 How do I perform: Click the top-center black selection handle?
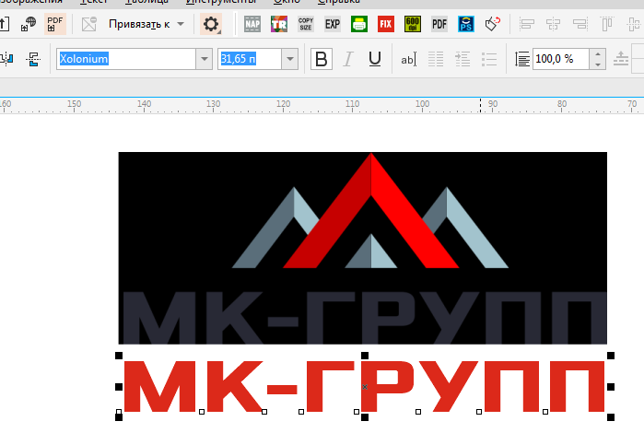tap(365, 356)
